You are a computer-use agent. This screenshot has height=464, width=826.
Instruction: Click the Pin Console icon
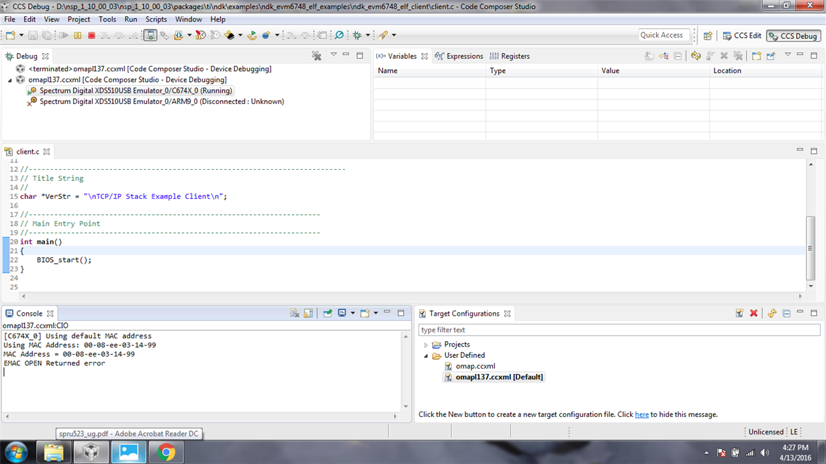click(x=327, y=313)
